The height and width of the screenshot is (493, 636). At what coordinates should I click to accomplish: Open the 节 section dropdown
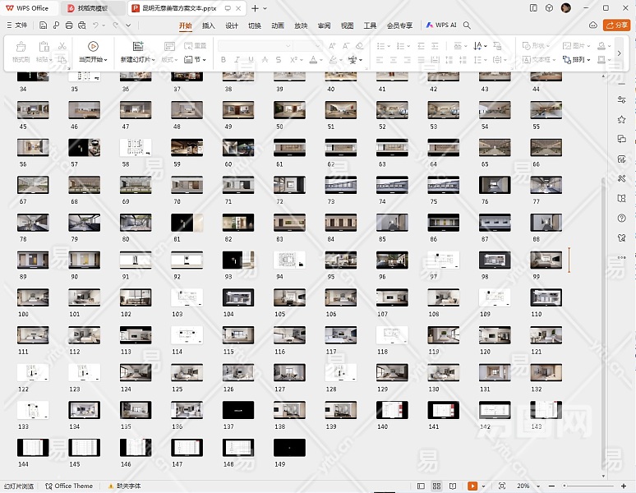(195, 60)
